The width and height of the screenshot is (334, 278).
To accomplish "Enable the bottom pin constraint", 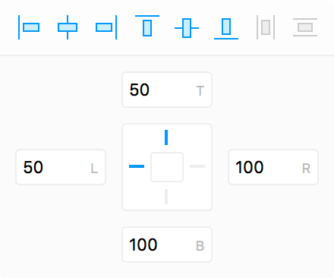I will (166, 197).
